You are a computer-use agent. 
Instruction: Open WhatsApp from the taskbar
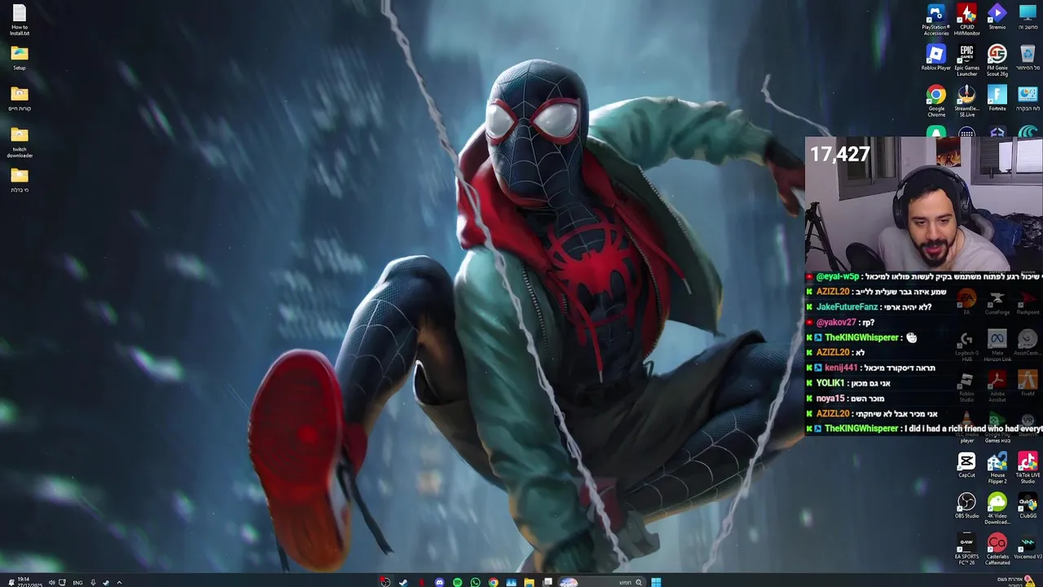[475, 582]
